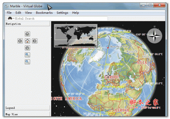The image size is (170, 119).
Task: Click the navigate left arrow button
Action: click(x=20, y=41)
